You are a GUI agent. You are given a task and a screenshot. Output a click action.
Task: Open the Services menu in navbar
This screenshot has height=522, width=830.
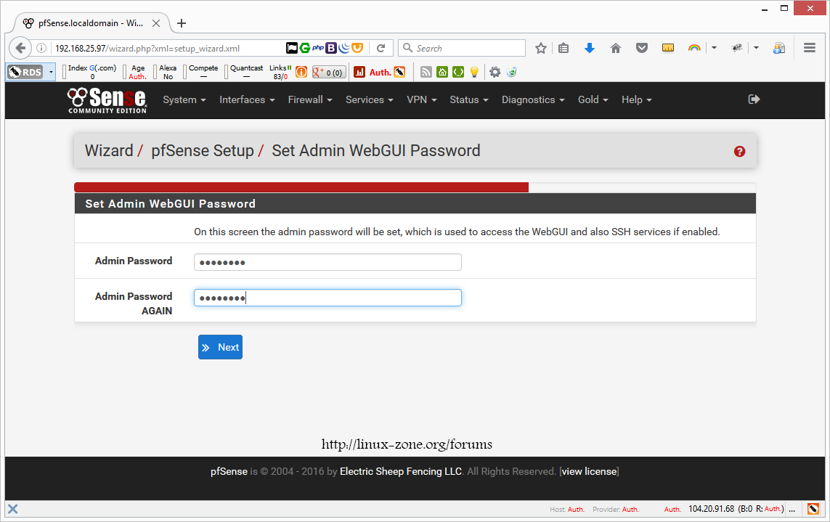click(x=369, y=100)
